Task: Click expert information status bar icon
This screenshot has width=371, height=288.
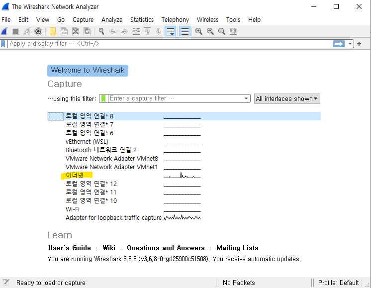Action: [6, 283]
